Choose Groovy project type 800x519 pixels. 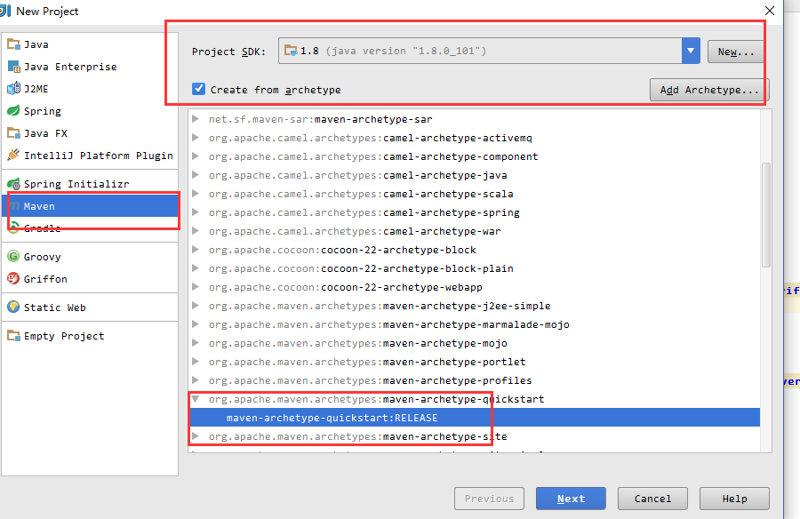(x=90, y=257)
